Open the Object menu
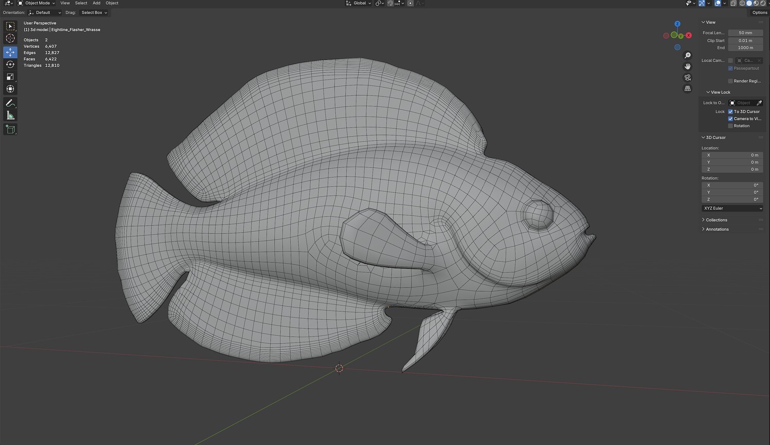Image resolution: width=770 pixels, height=445 pixels. pyautogui.click(x=112, y=3)
